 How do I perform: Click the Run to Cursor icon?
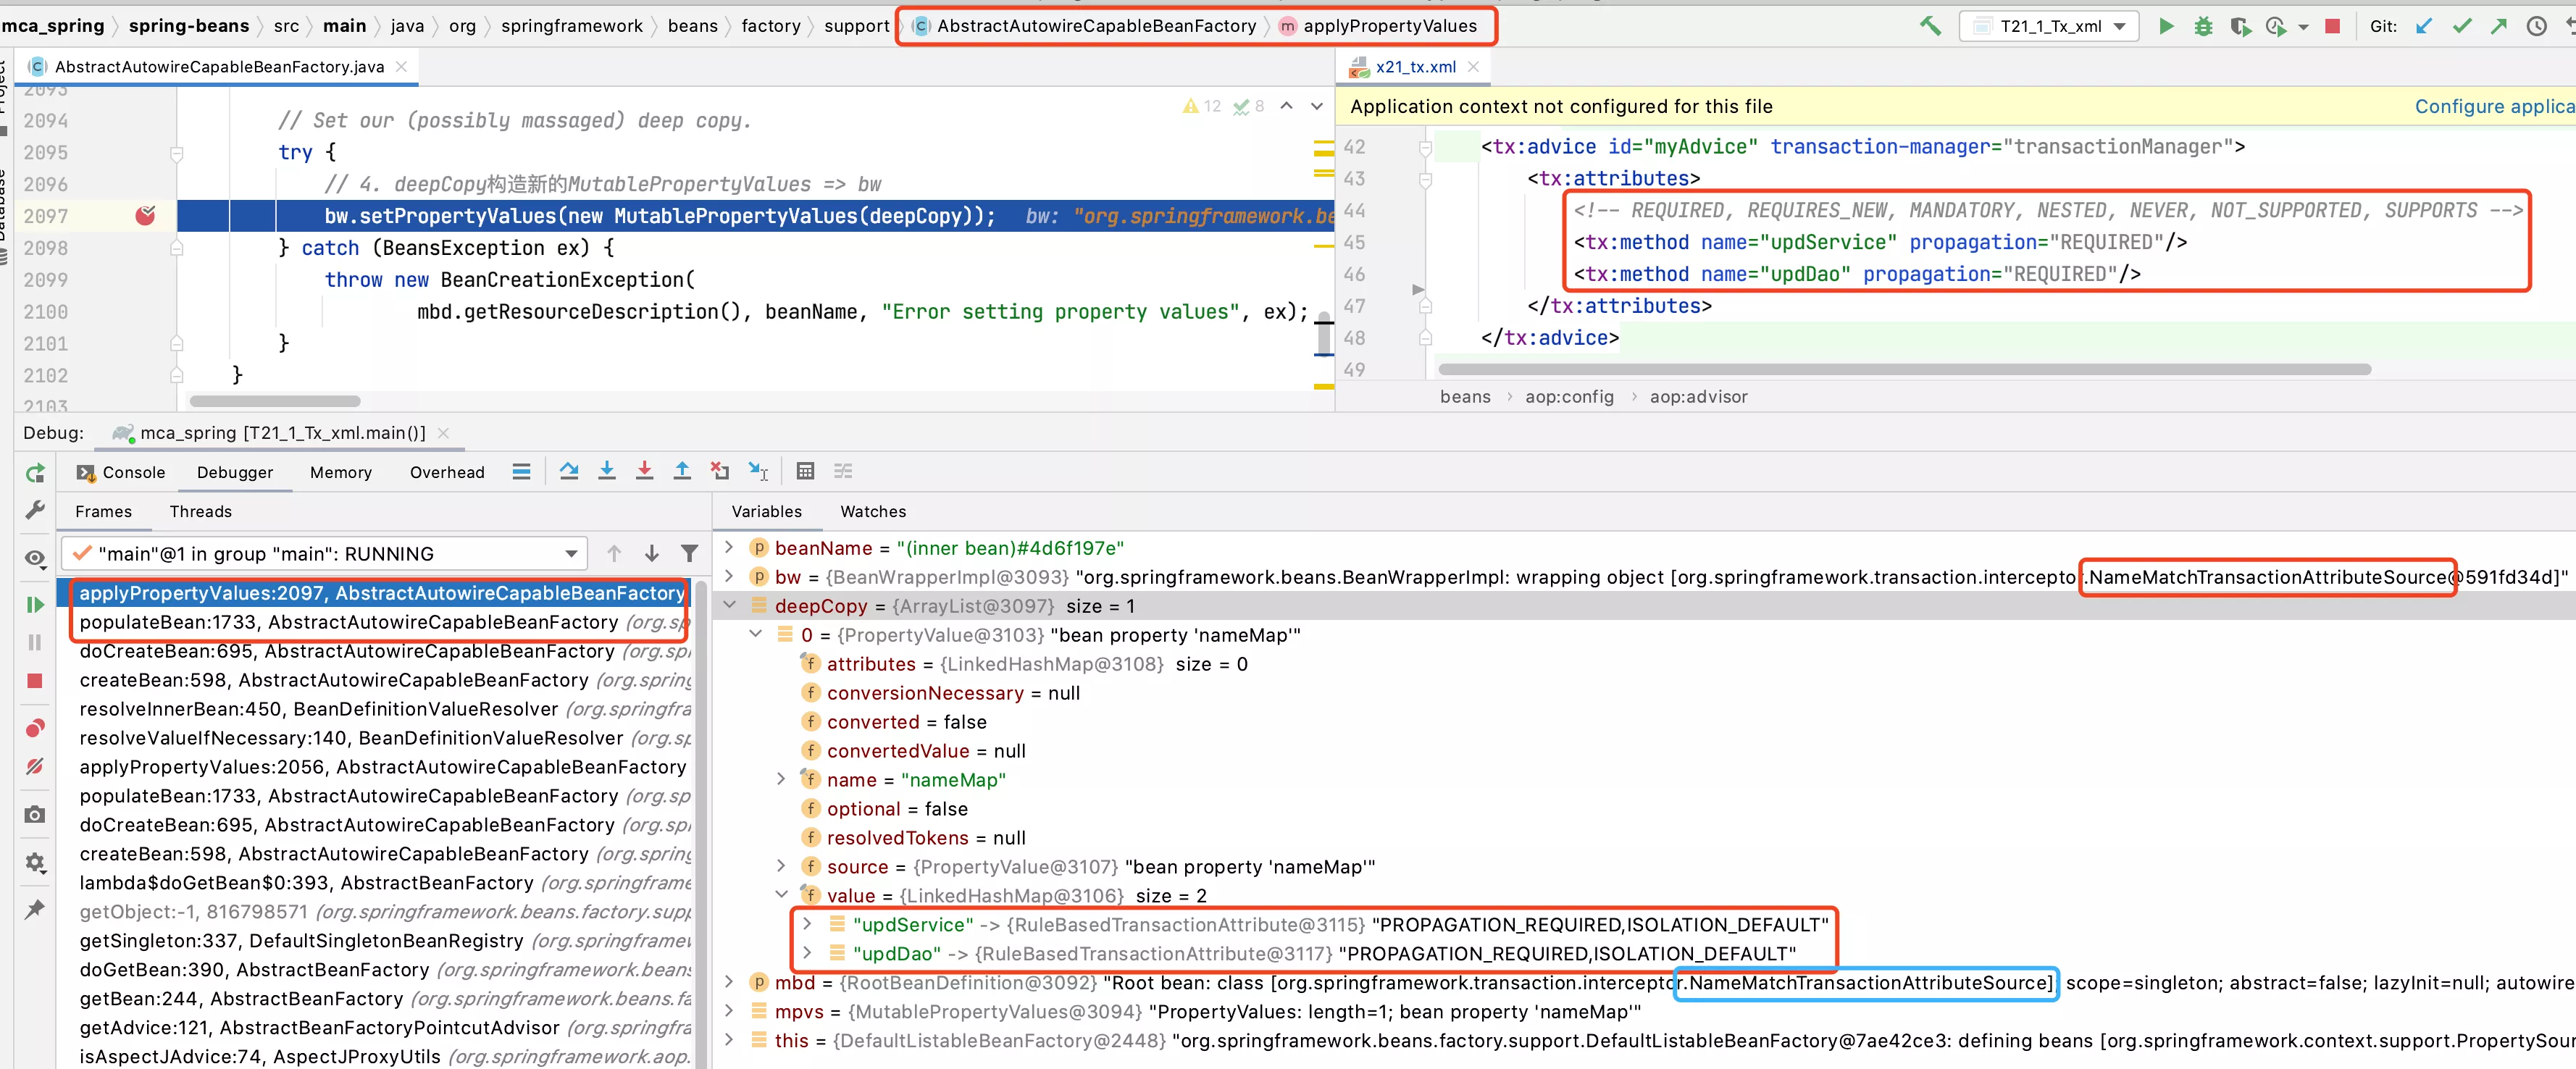759,471
